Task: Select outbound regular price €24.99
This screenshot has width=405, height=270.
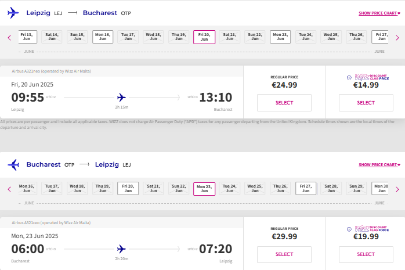Action: 284,103
